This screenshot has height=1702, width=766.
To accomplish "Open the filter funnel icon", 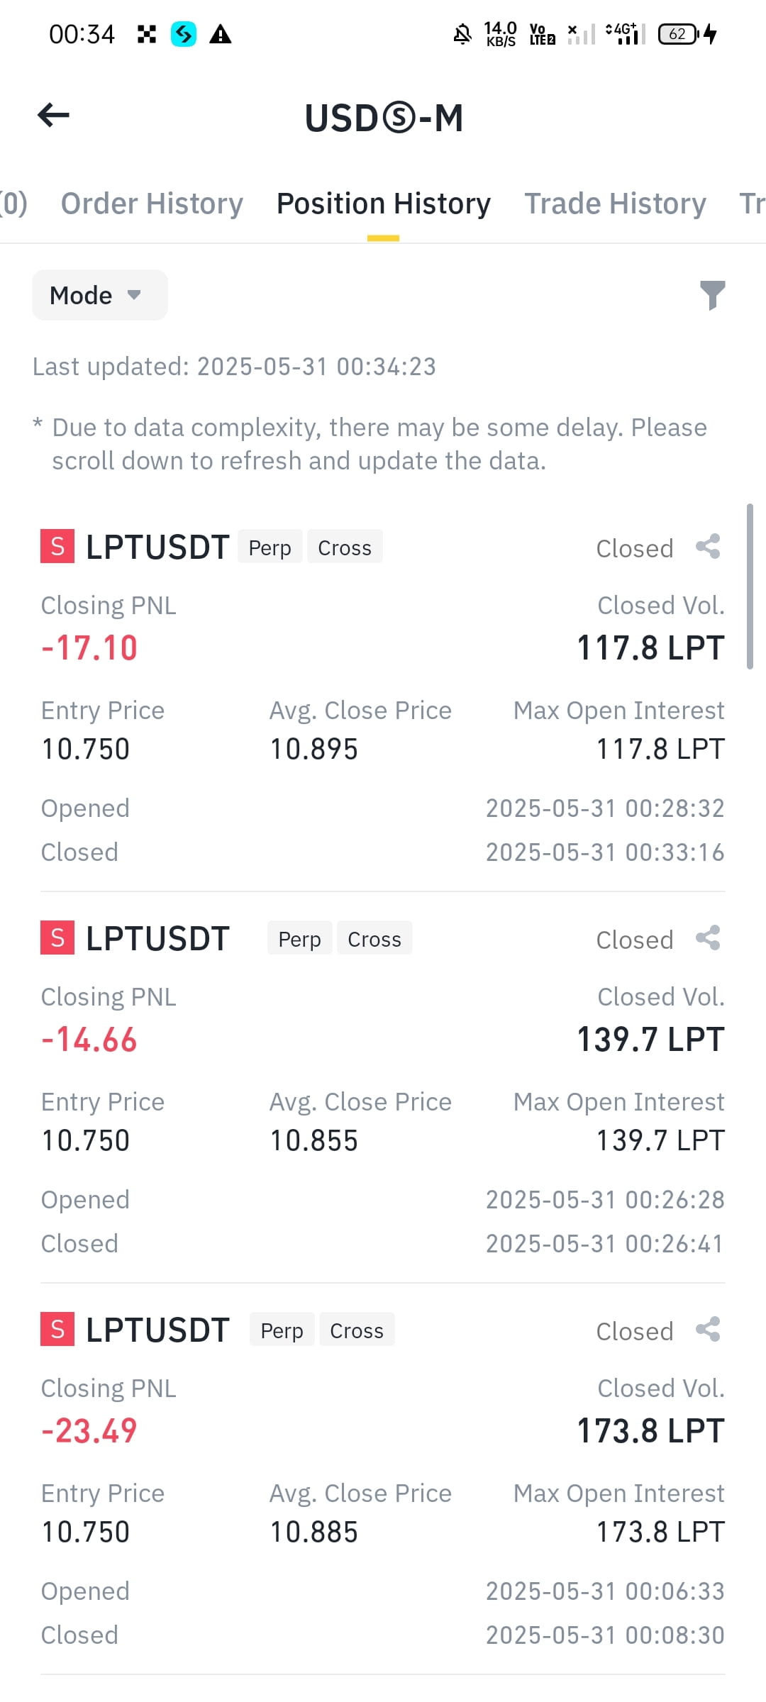I will 712,295.
